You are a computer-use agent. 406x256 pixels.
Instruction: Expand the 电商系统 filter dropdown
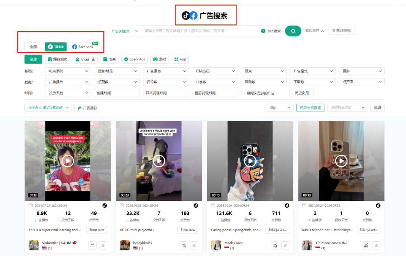pos(68,71)
